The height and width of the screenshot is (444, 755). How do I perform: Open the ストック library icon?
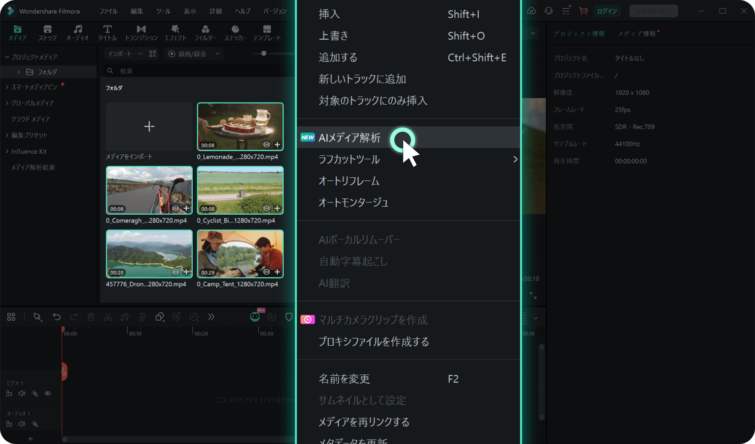pos(47,33)
